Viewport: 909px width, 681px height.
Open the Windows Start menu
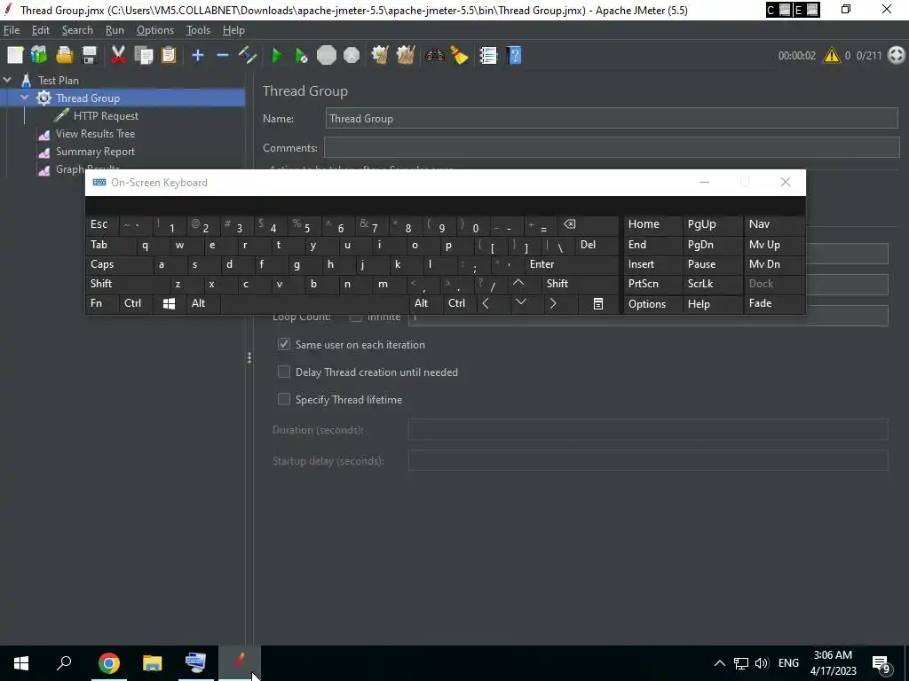(21, 663)
